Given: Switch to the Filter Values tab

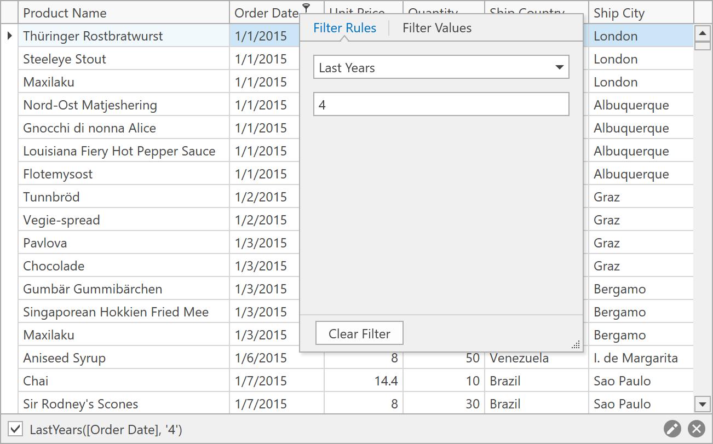Looking at the screenshot, I should coord(436,28).
